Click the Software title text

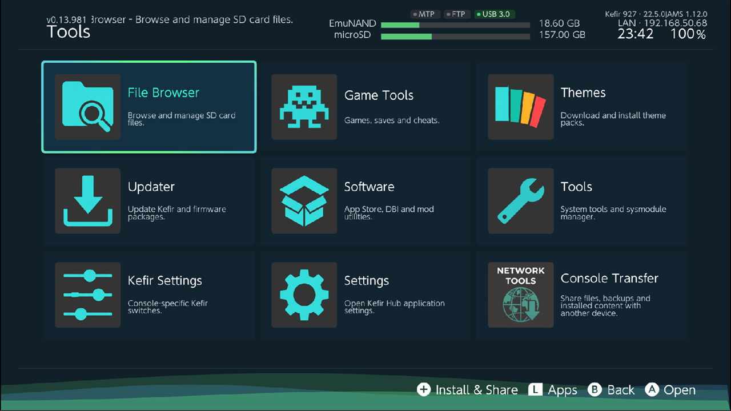tap(369, 187)
